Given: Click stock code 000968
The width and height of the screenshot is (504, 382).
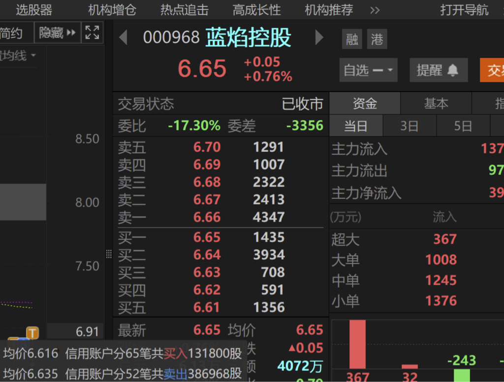Looking at the screenshot, I should click(171, 37).
